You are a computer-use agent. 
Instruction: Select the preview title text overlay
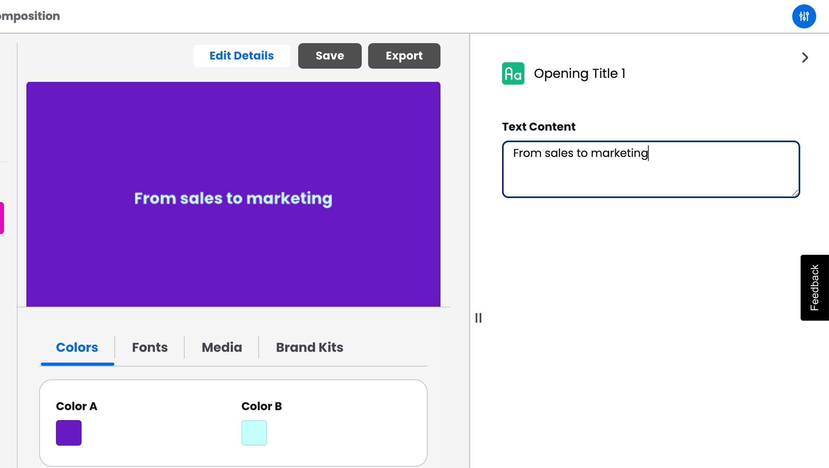tap(233, 198)
